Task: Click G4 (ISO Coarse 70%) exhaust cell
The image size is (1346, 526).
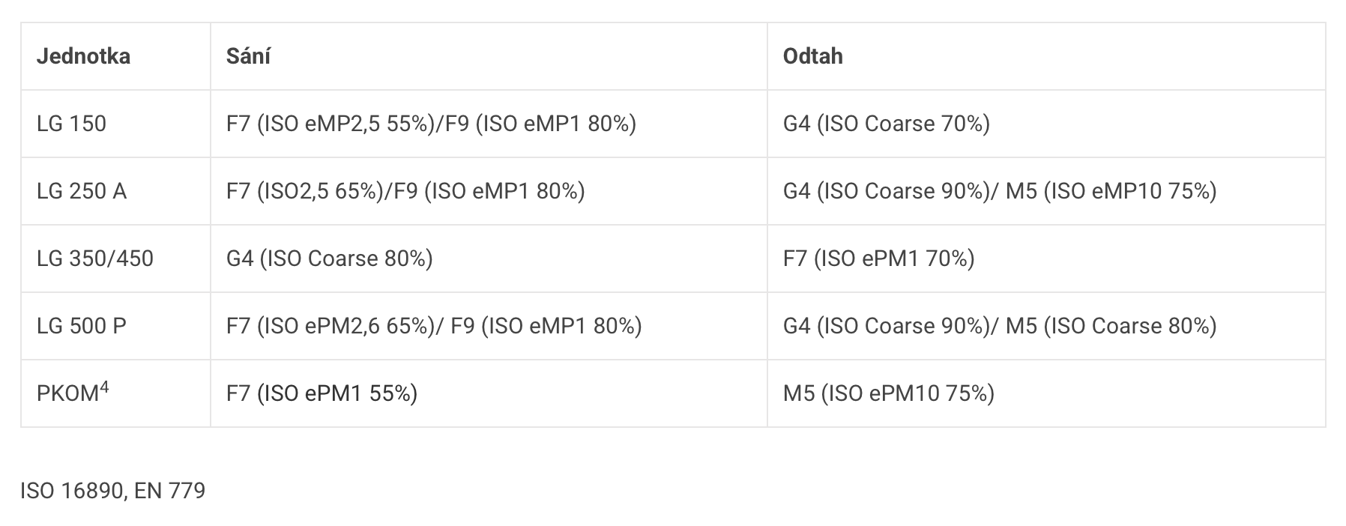Action: (x=886, y=124)
